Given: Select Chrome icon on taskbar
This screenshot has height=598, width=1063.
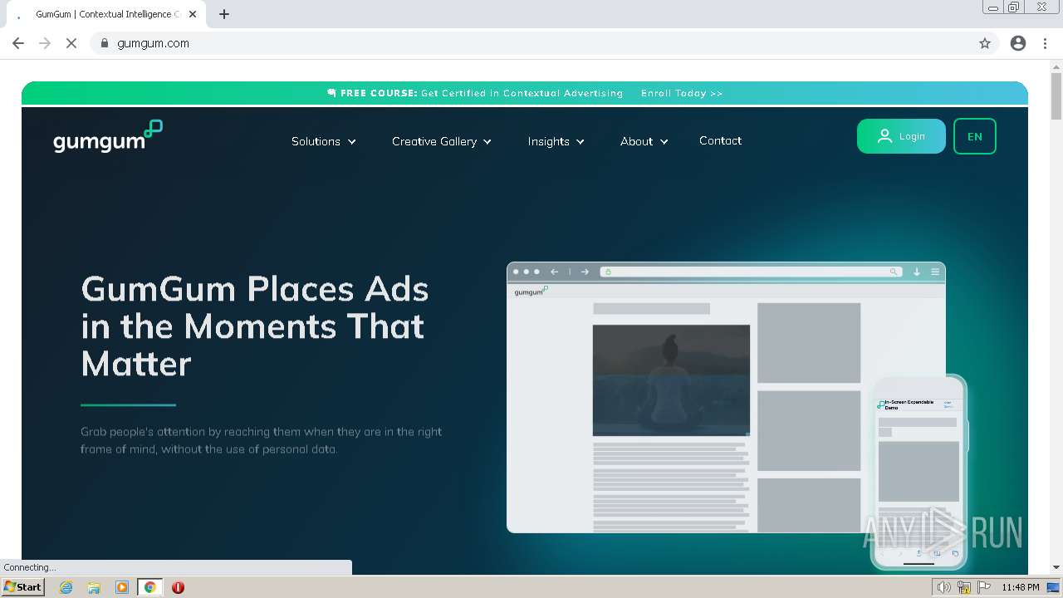Looking at the screenshot, I should [149, 587].
